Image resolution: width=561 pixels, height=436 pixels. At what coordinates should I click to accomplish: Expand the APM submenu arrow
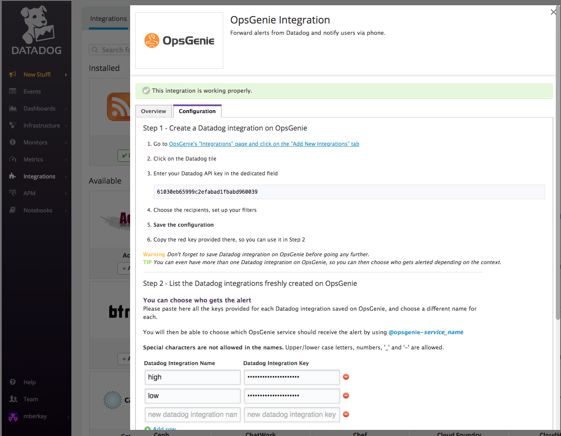click(66, 194)
